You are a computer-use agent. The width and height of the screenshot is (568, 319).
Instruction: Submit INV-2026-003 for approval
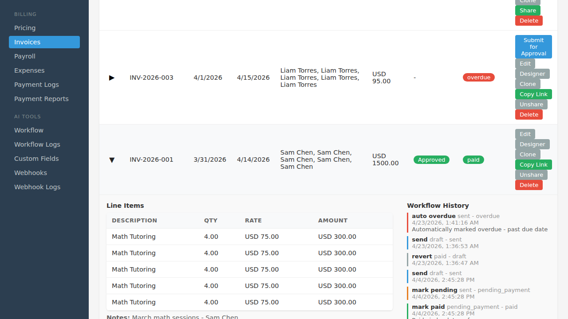click(x=533, y=47)
